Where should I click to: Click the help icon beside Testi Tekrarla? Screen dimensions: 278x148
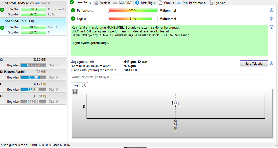pos(272,63)
